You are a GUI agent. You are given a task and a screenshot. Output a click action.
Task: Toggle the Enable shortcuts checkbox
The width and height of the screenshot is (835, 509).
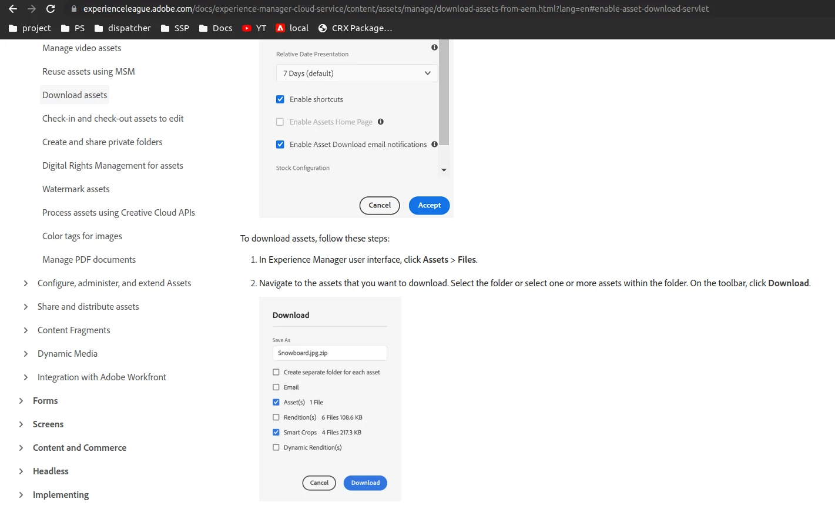click(x=280, y=99)
